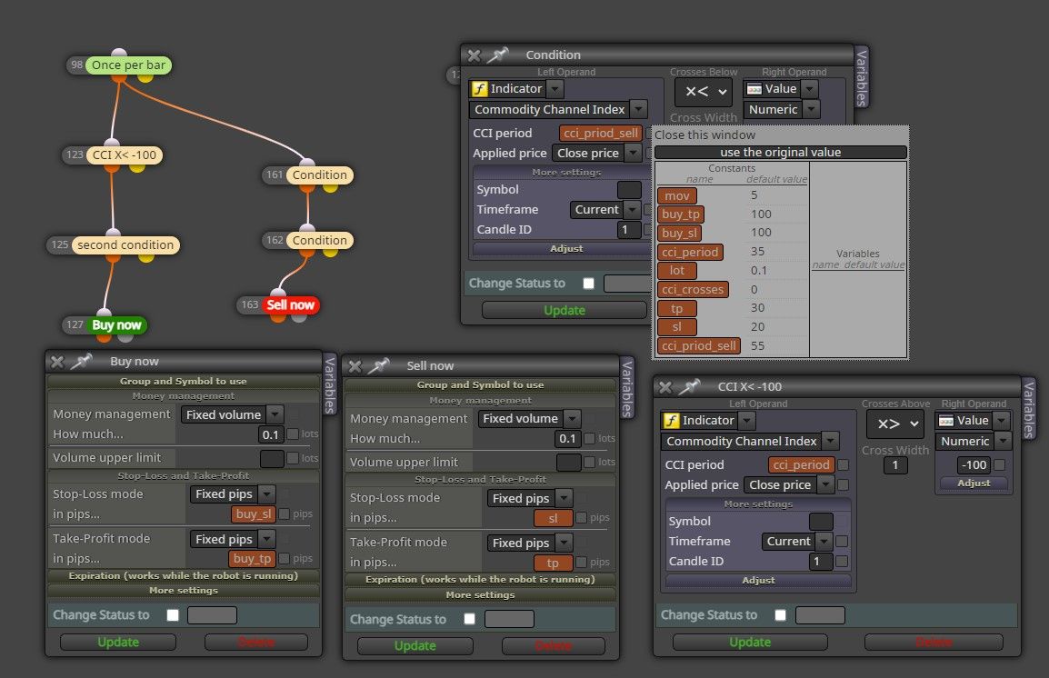Toggle Change Status to checkbox in Condition panel
The image size is (1049, 678).
tap(589, 284)
